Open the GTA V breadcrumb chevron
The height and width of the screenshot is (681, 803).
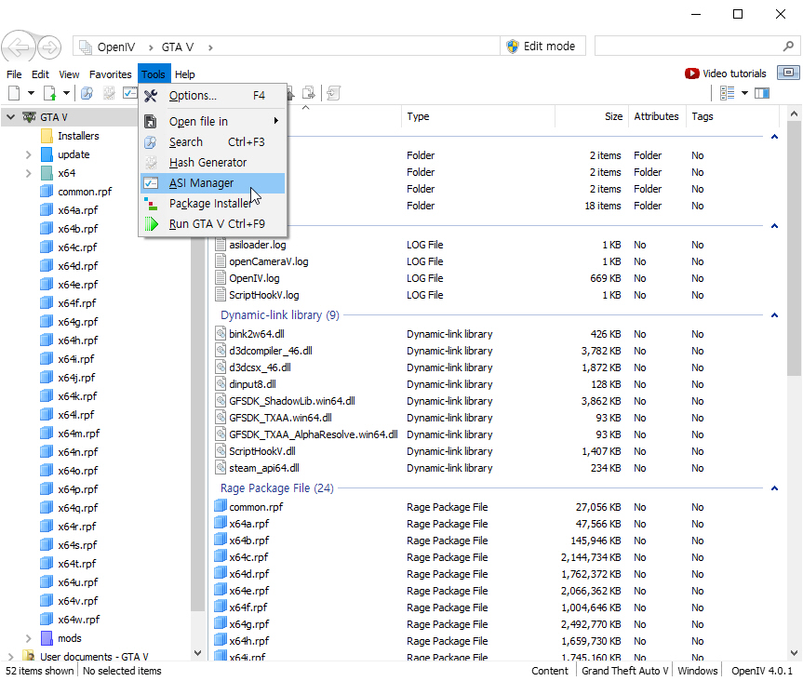pyautogui.click(x=210, y=47)
